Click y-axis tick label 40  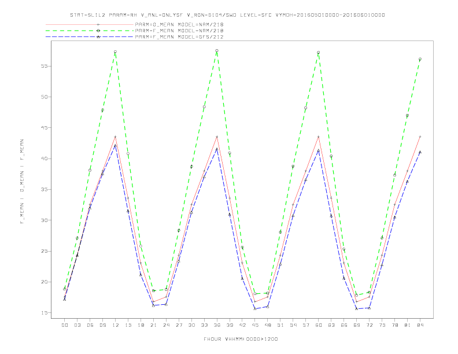tap(44, 158)
